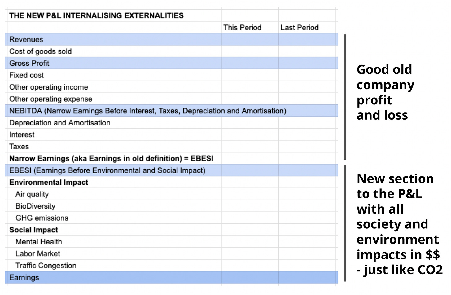Select the This Period cell for Taxes
The width and height of the screenshot is (451, 295).
pyautogui.click(x=250, y=147)
